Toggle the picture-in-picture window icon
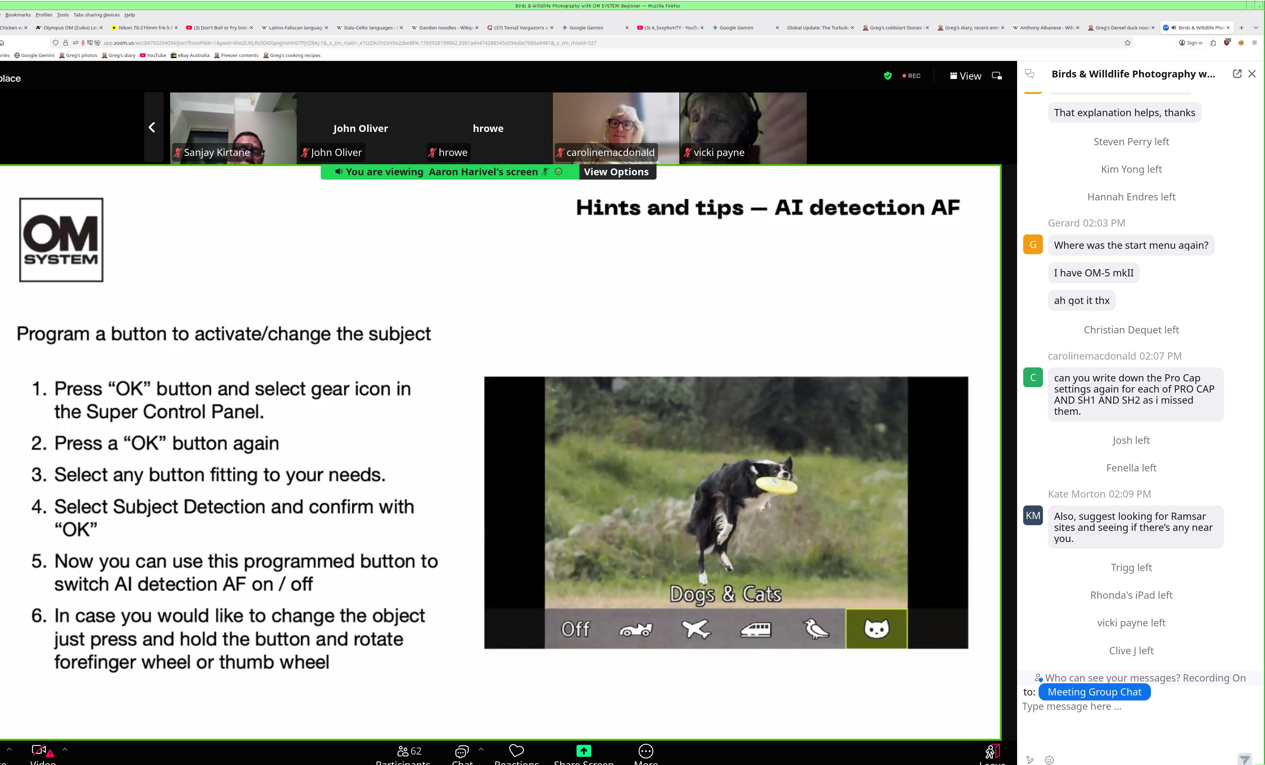 tap(997, 76)
